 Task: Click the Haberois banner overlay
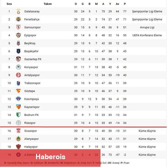pyautogui.click(x=50, y=158)
